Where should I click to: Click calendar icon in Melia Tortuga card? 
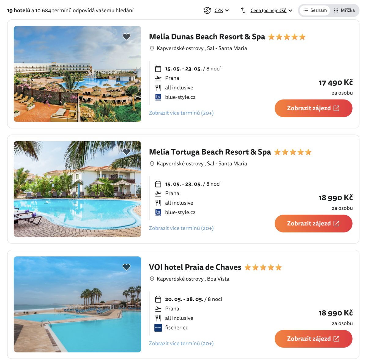158,184
